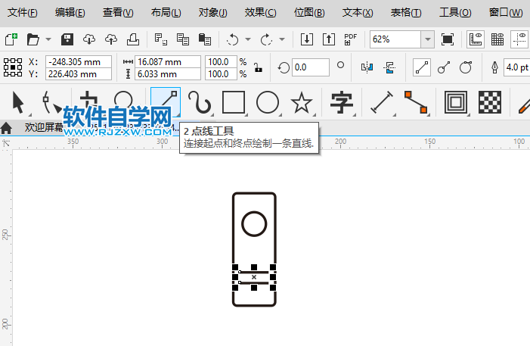
Task: Click the object height field
Action: [x=168, y=73]
